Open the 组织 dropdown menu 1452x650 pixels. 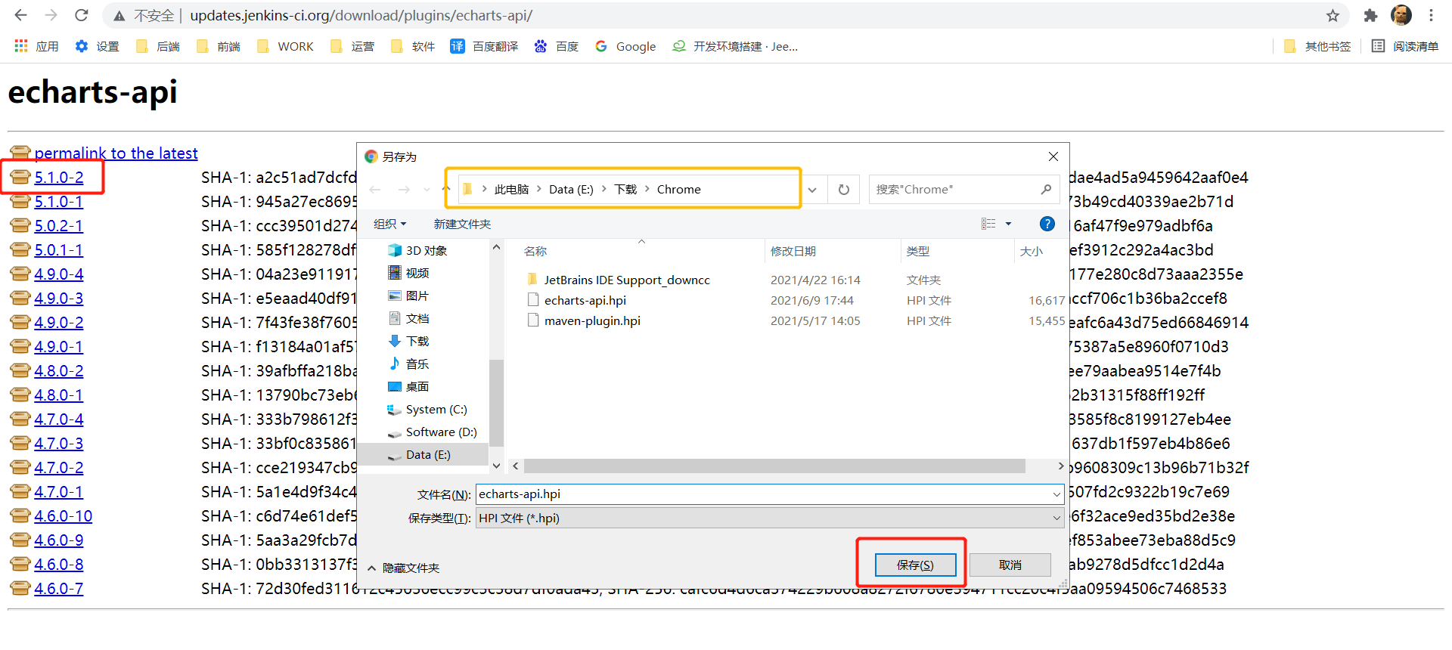point(390,224)
